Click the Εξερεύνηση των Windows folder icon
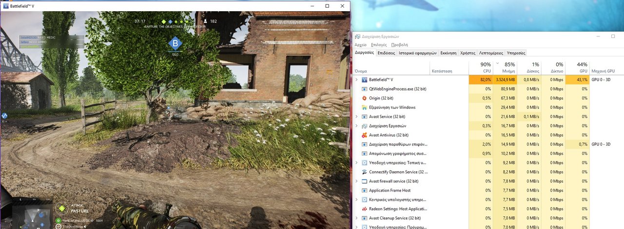The image size is (624, 229). point(364,107)
